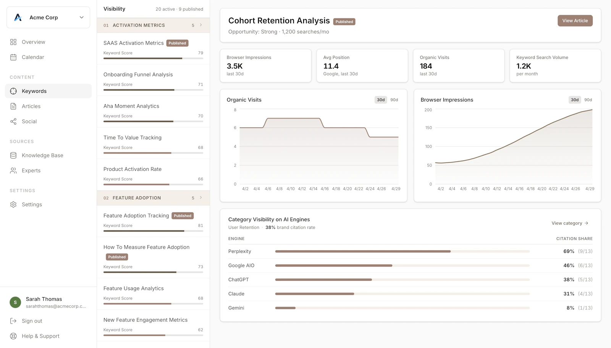
Task: Click the Feature Adoption Tracking score bar
Action: click(153, 231)
